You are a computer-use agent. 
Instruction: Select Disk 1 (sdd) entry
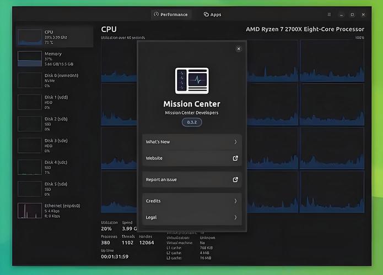[x=55, y=102]
